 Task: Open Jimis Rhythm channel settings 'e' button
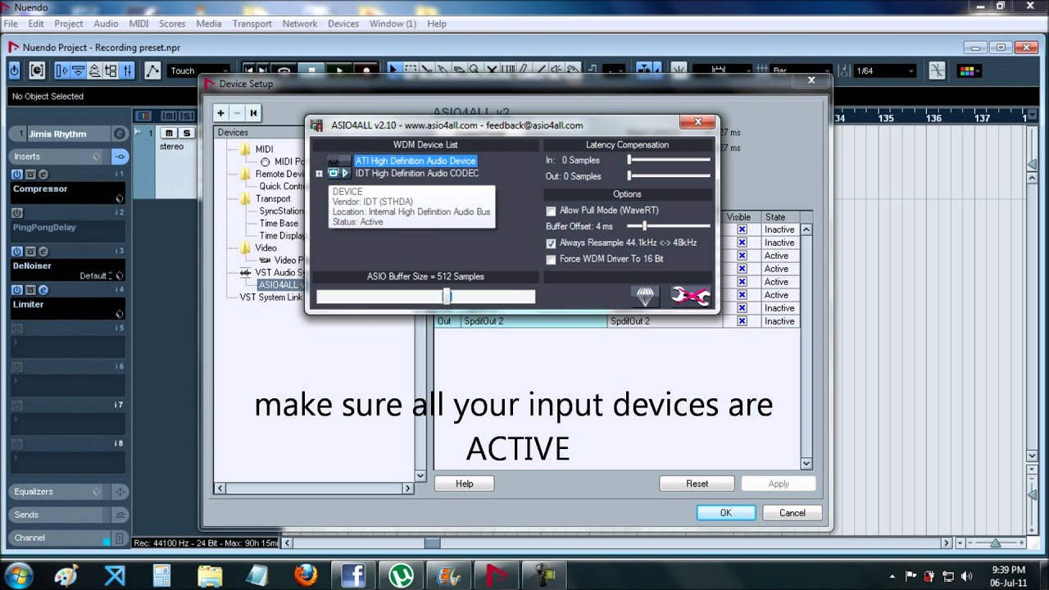click(120, 134)
